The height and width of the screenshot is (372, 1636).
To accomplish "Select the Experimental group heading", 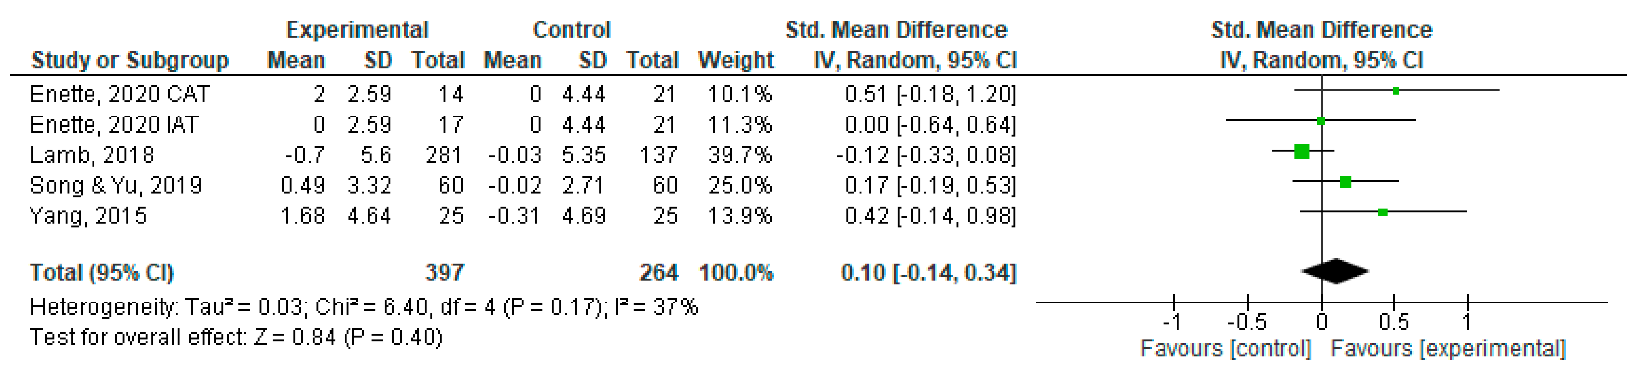I will click(x=357, y=30).
